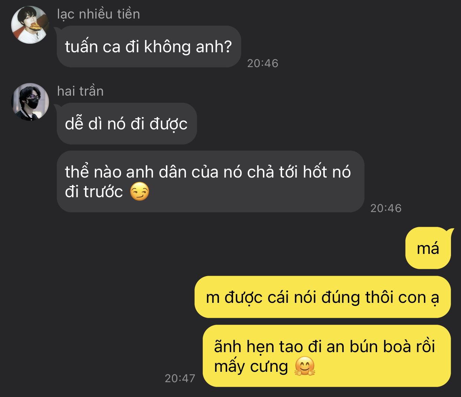Click the word không in first message
Viewport: 461px width, 397px height.
click(167, 47)
